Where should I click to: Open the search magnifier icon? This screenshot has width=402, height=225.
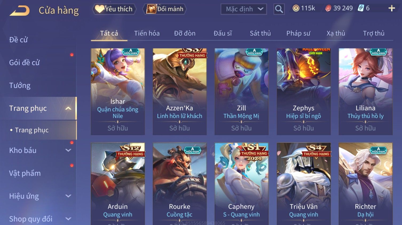pyautogui.click(x=279, y=9)
